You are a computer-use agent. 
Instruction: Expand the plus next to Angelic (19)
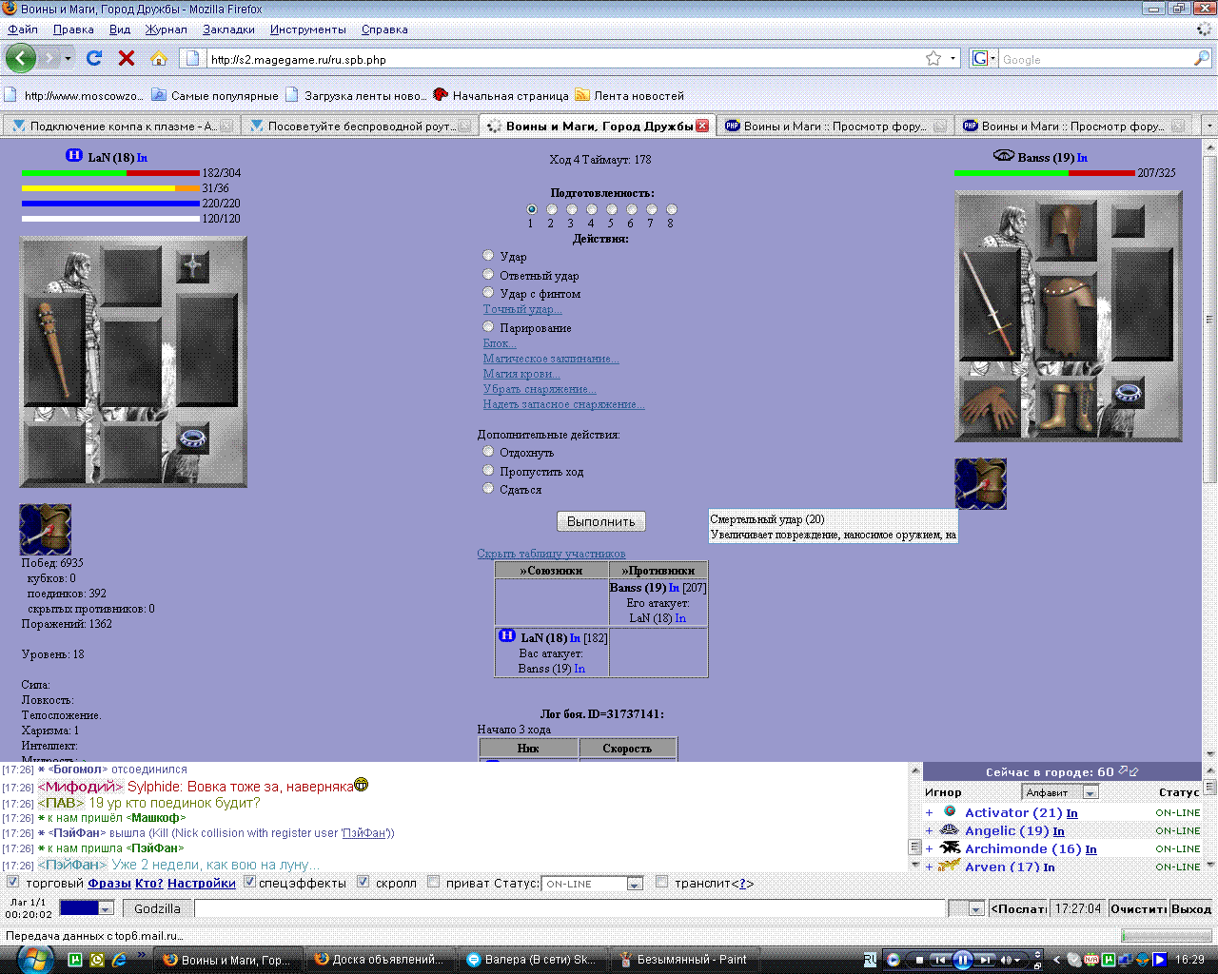click(929, 830)
